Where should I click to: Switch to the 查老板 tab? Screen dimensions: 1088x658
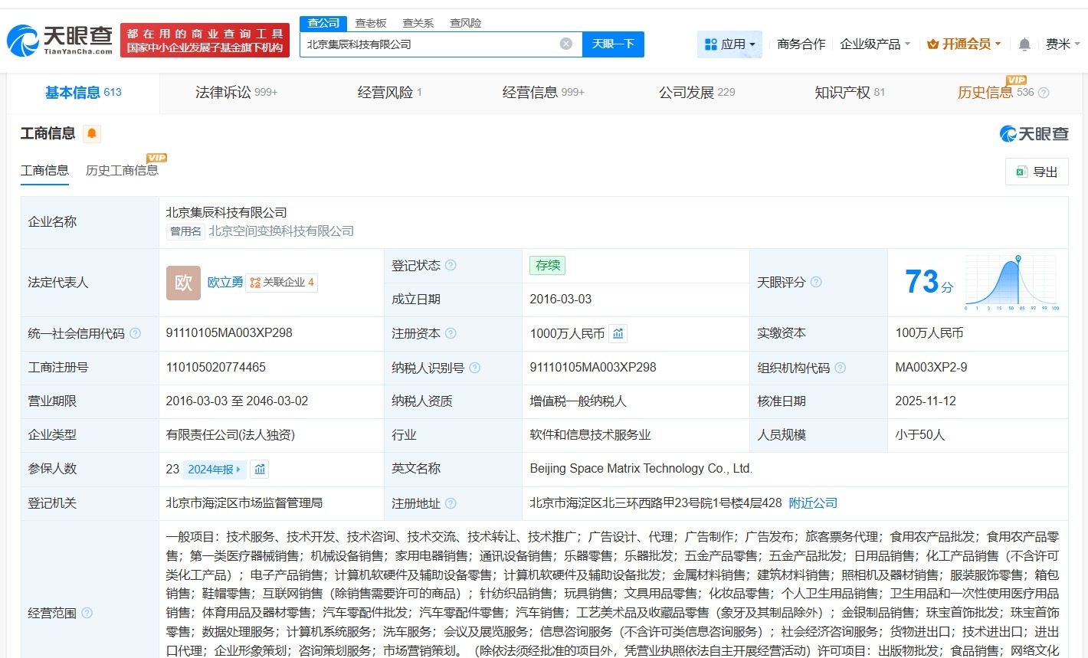(369, 23)
